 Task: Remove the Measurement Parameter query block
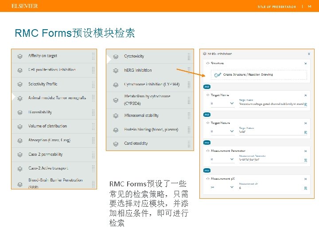(305, 151)
